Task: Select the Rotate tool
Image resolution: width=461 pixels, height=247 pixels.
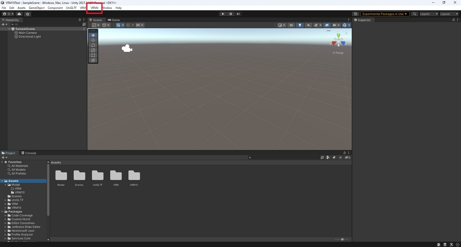Action: pyautogui.click(x=93, y=45)
